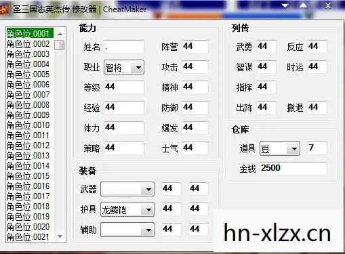Minimize the CheatMaker window with down-triangle button

click(x=285, y=5)
